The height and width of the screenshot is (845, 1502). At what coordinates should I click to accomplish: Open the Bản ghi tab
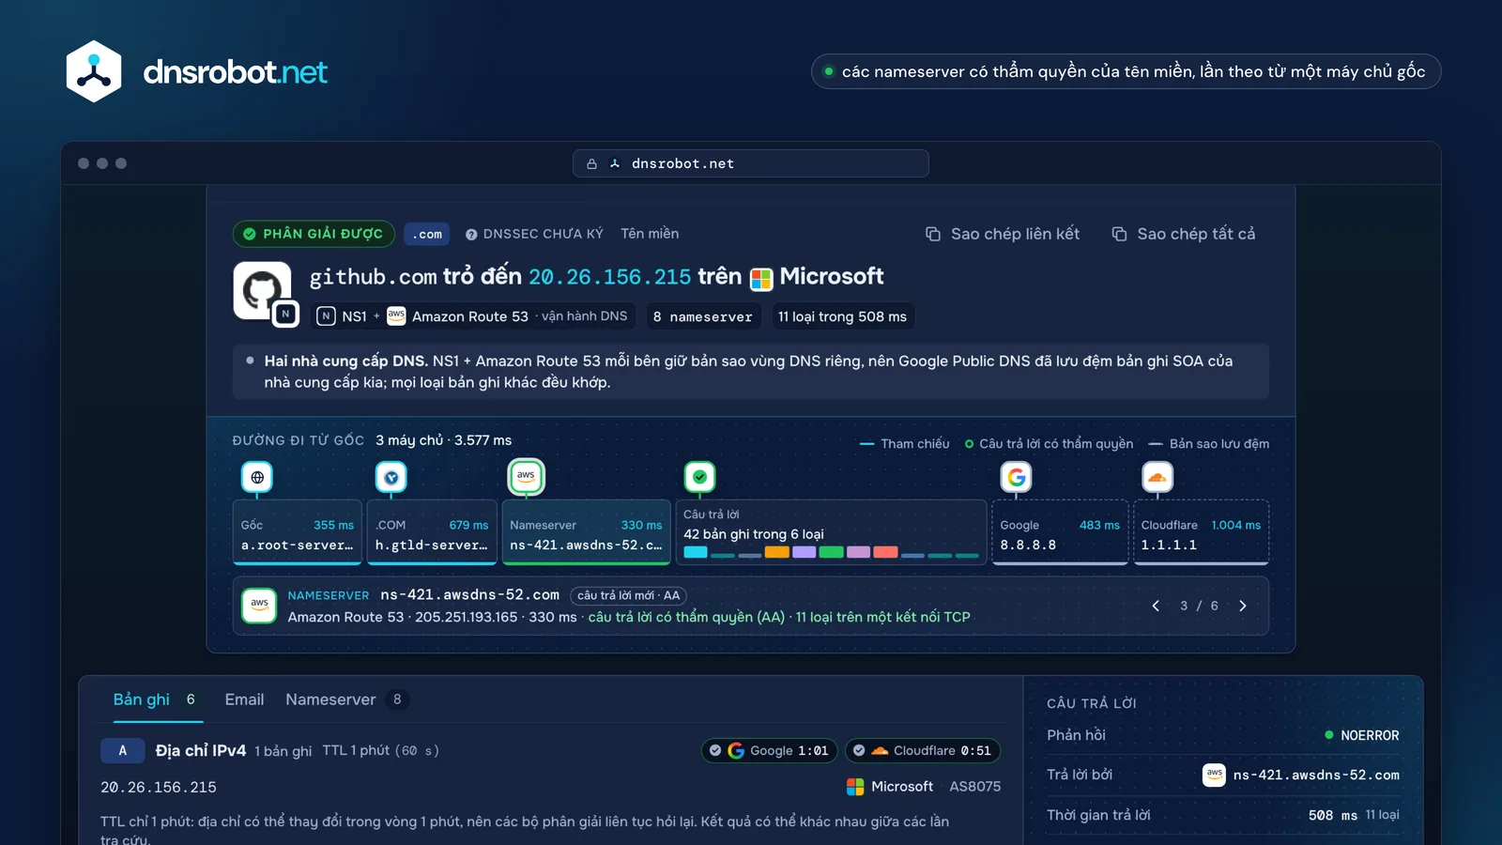(158, 699)
